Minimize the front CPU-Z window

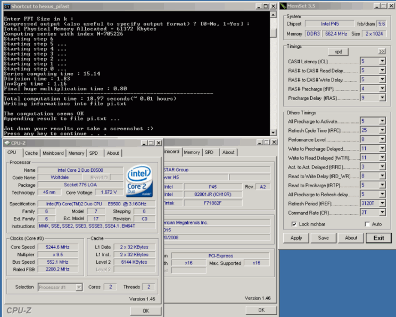144,143
